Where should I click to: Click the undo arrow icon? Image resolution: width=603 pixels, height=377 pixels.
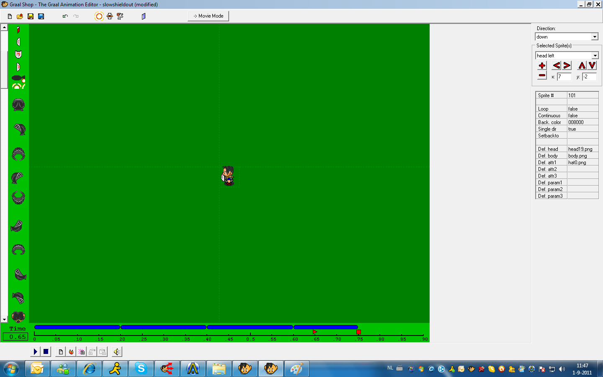65,16
